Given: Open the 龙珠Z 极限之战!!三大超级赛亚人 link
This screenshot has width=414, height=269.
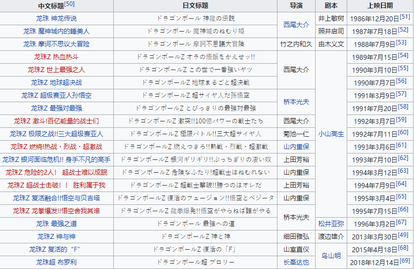Looking at the screenshot, I should [56, 134].
